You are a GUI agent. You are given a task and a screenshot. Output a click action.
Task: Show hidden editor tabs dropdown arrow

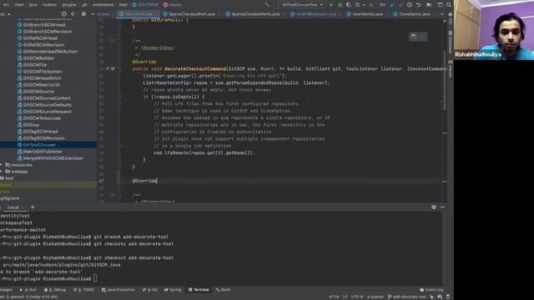441,14
